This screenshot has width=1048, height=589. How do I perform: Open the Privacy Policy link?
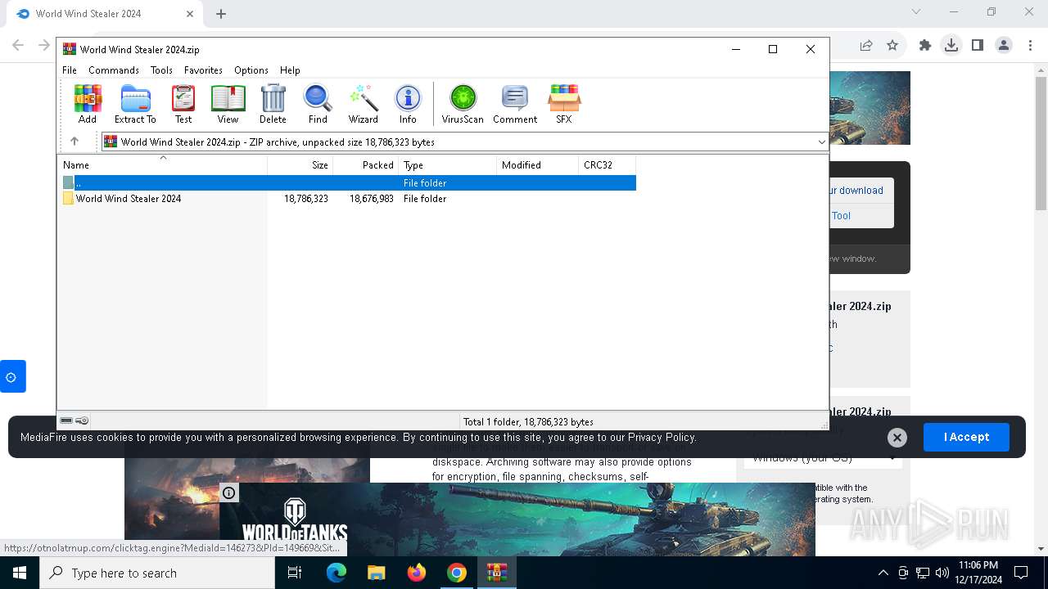[x=661, y=437]
